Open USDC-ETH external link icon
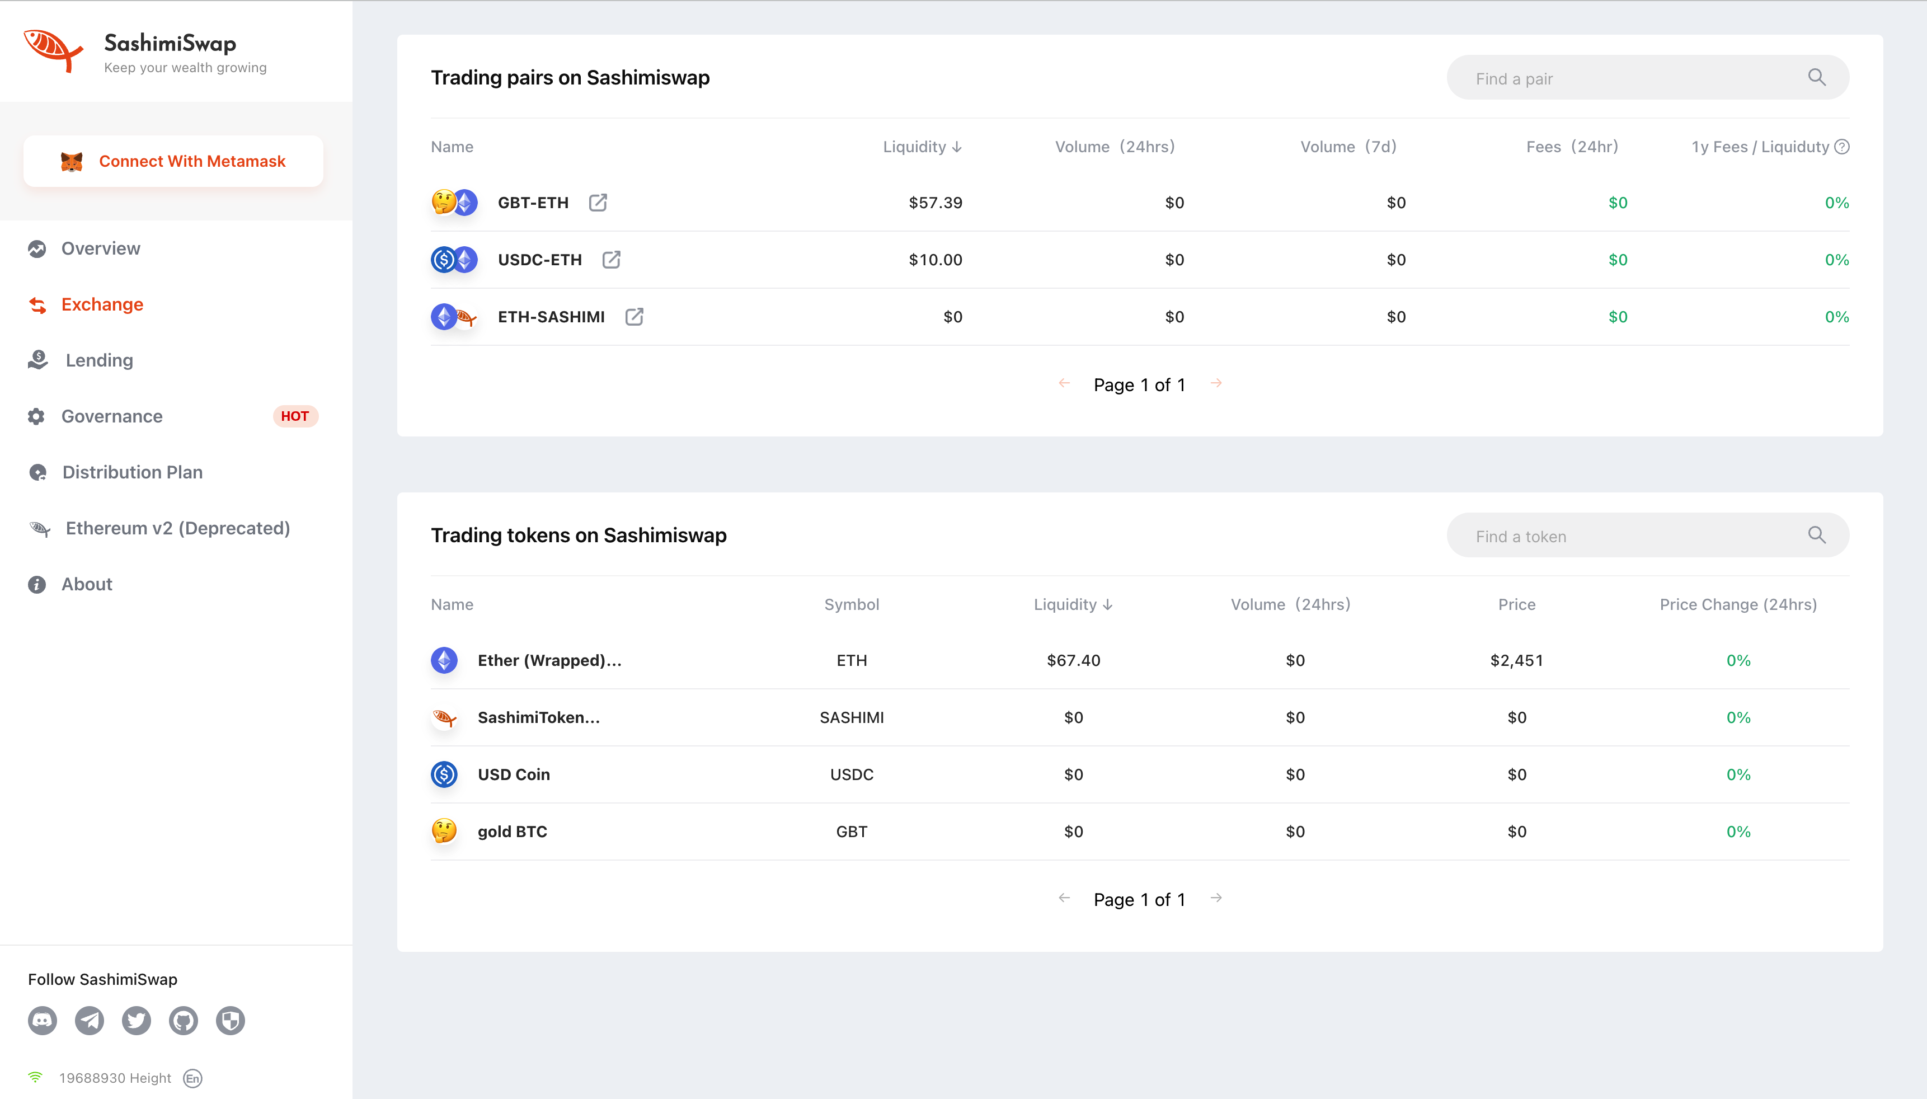Image resolution: width=1927 pixels, height=1099 pixels. click(611, 260)
